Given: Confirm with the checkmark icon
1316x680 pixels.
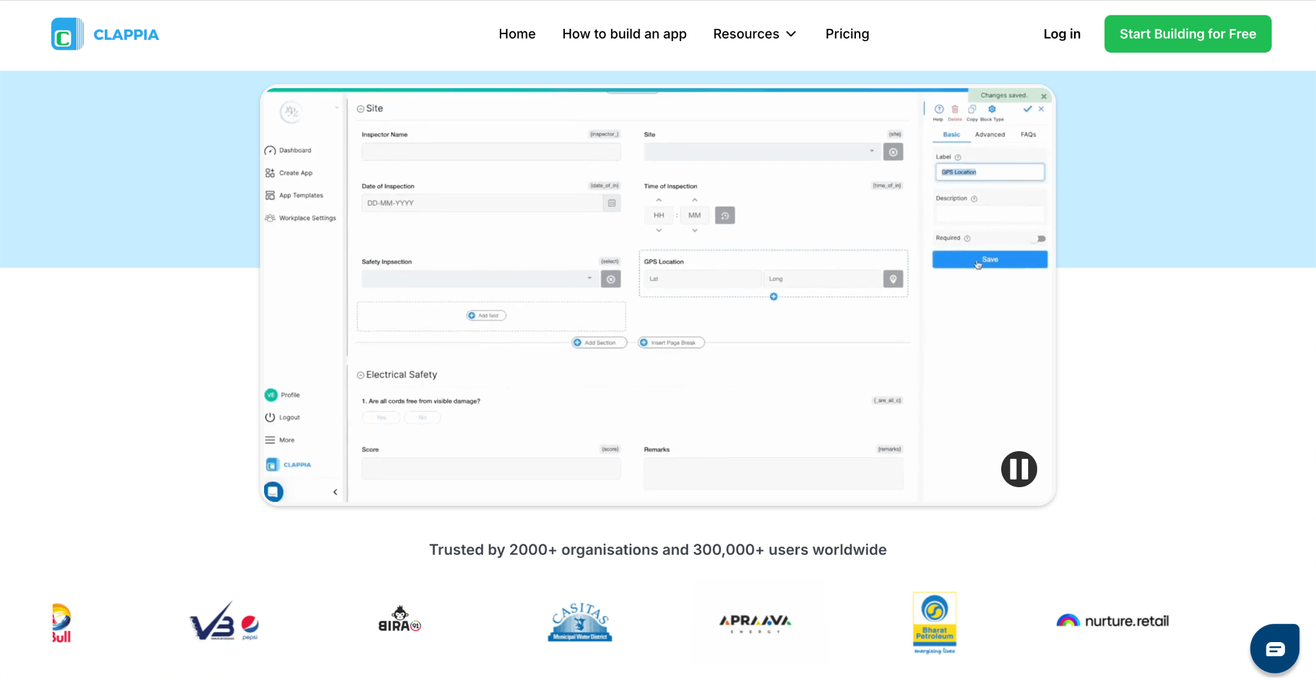Looking at the screenshot, I should (1027, 109).
